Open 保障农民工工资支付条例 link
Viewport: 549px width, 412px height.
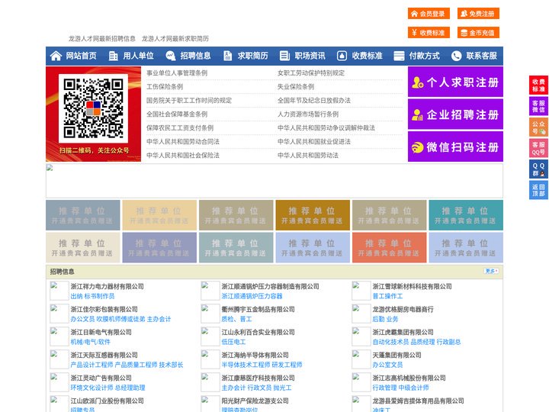[x=180, y=128]
